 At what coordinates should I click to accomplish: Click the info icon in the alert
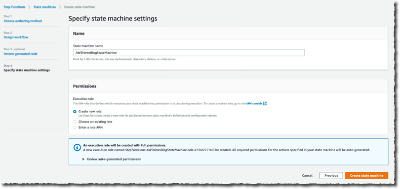(77, 148)
